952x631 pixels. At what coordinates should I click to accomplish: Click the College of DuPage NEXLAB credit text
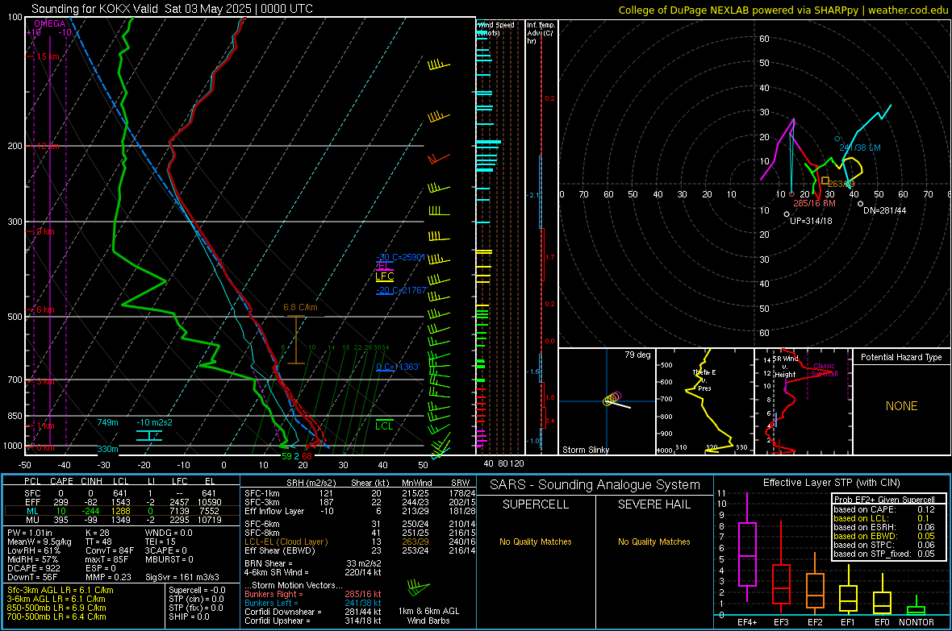pos(783,10)
